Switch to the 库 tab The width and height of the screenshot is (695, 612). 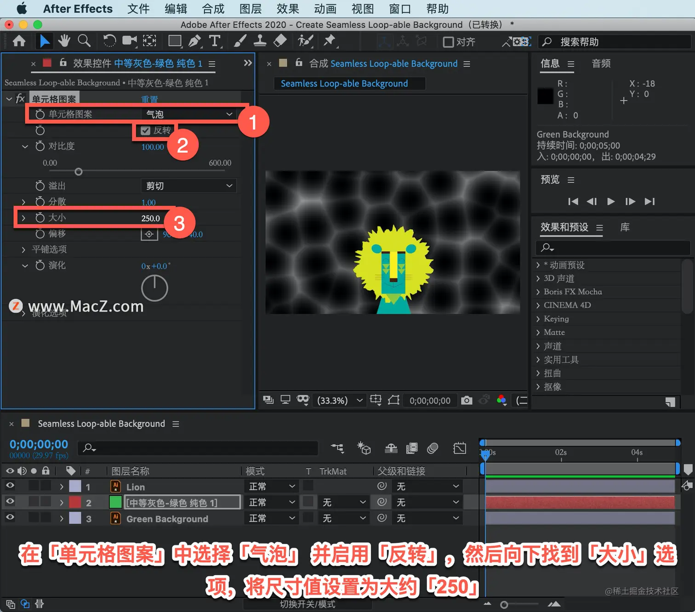coord(625,227)
